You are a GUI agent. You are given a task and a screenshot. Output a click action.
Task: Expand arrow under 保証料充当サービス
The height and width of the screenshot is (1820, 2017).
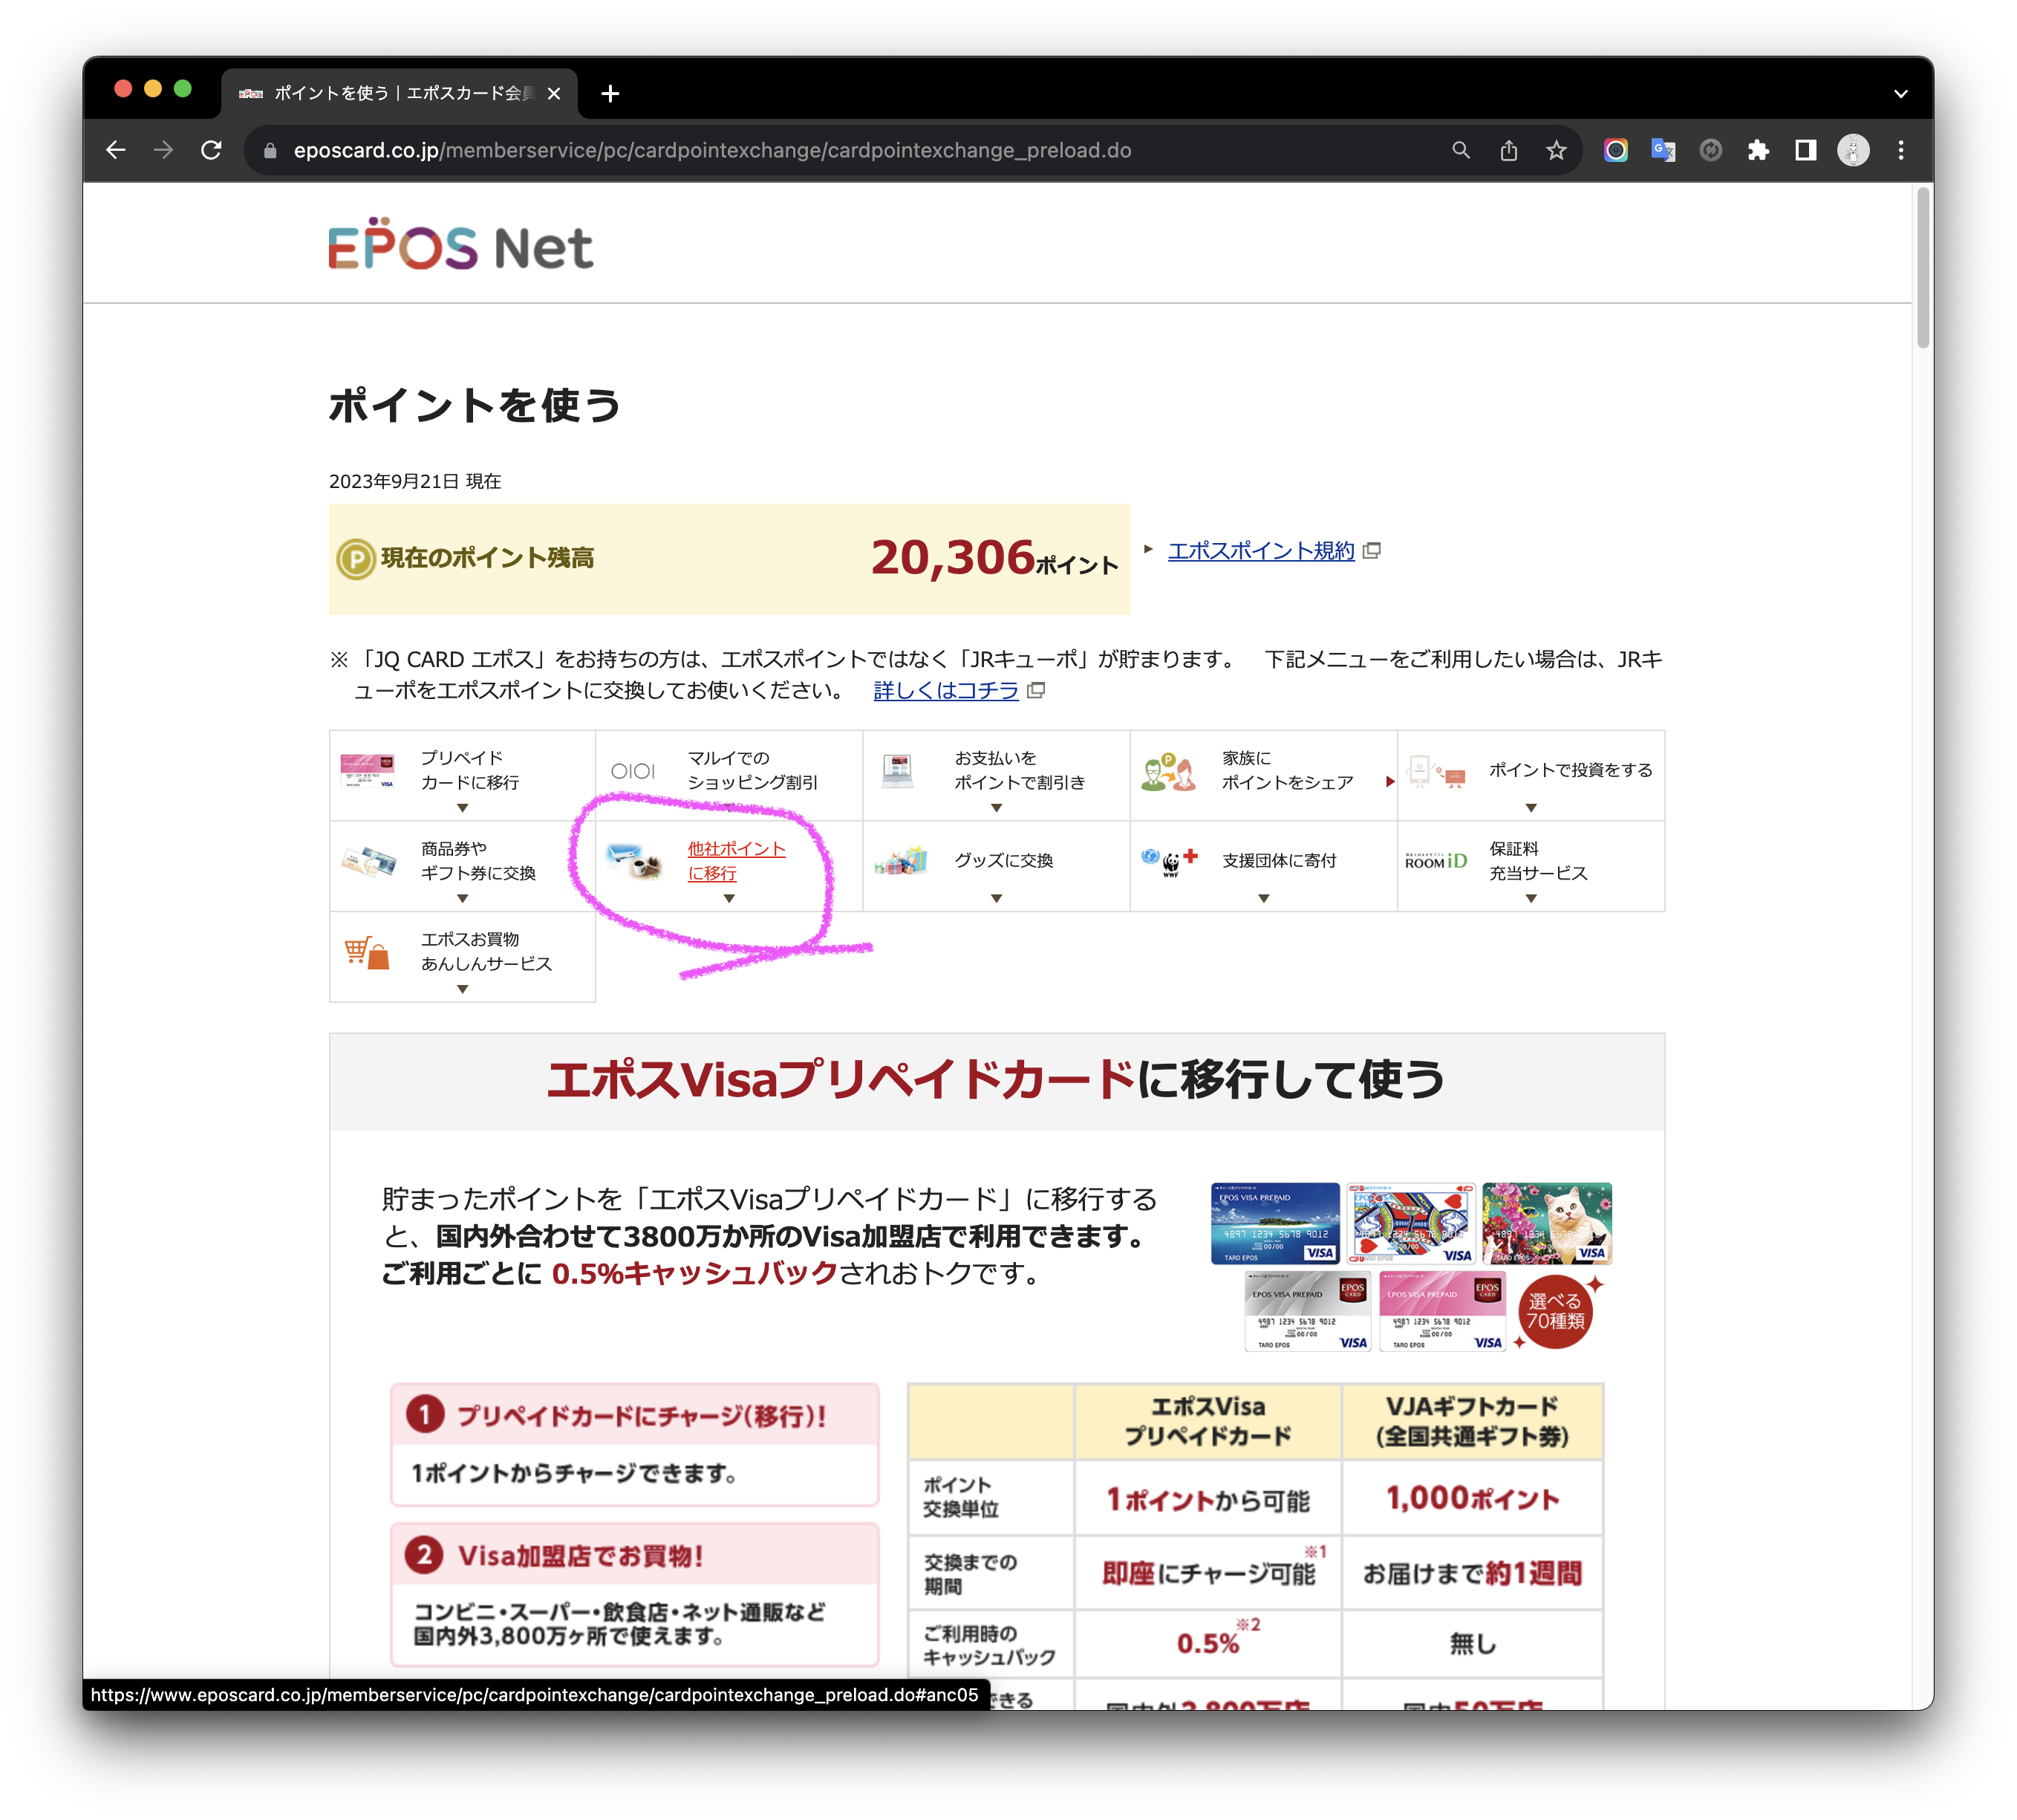(1531, 898)
